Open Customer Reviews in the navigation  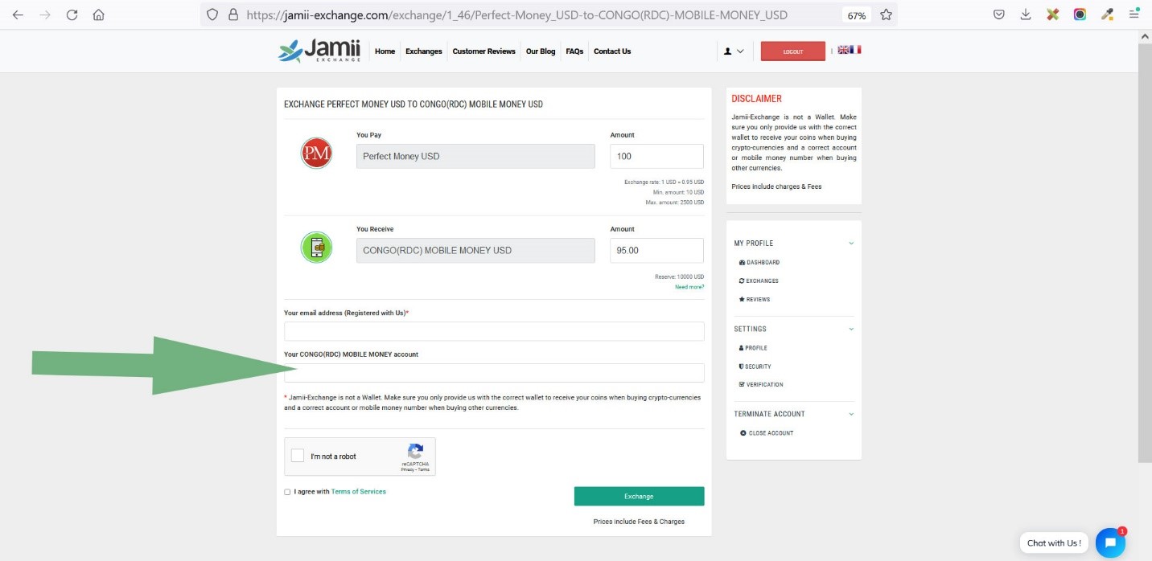483,51
